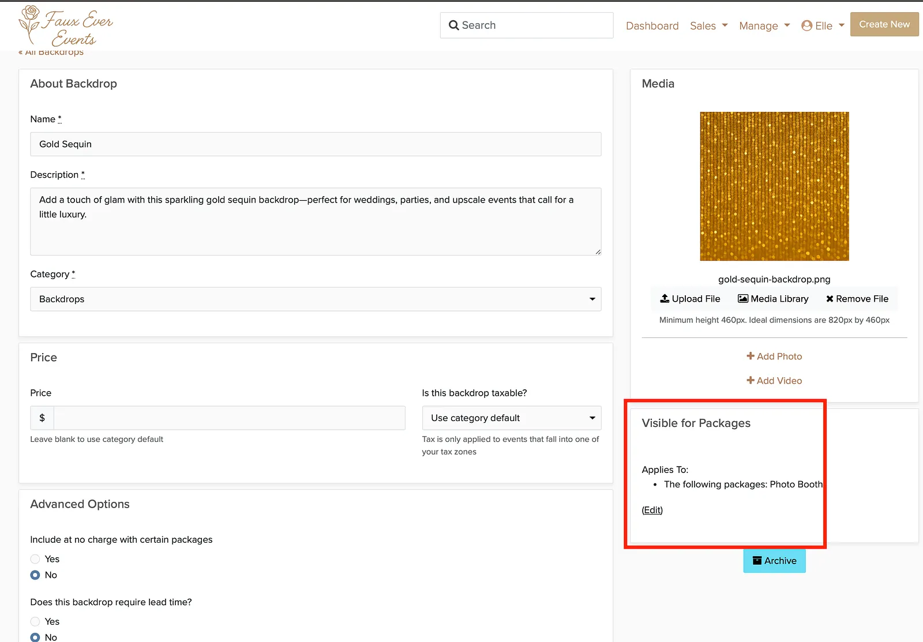This screenshot has width=923, height=642.
Task: Open the Media Library
Action: pos(773,299)
